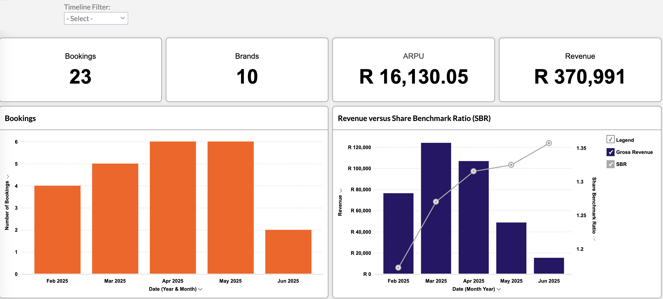Click the May 2025 SBR data point
Image resolution: width=663 pixels, height=299 pixels.
511,165
